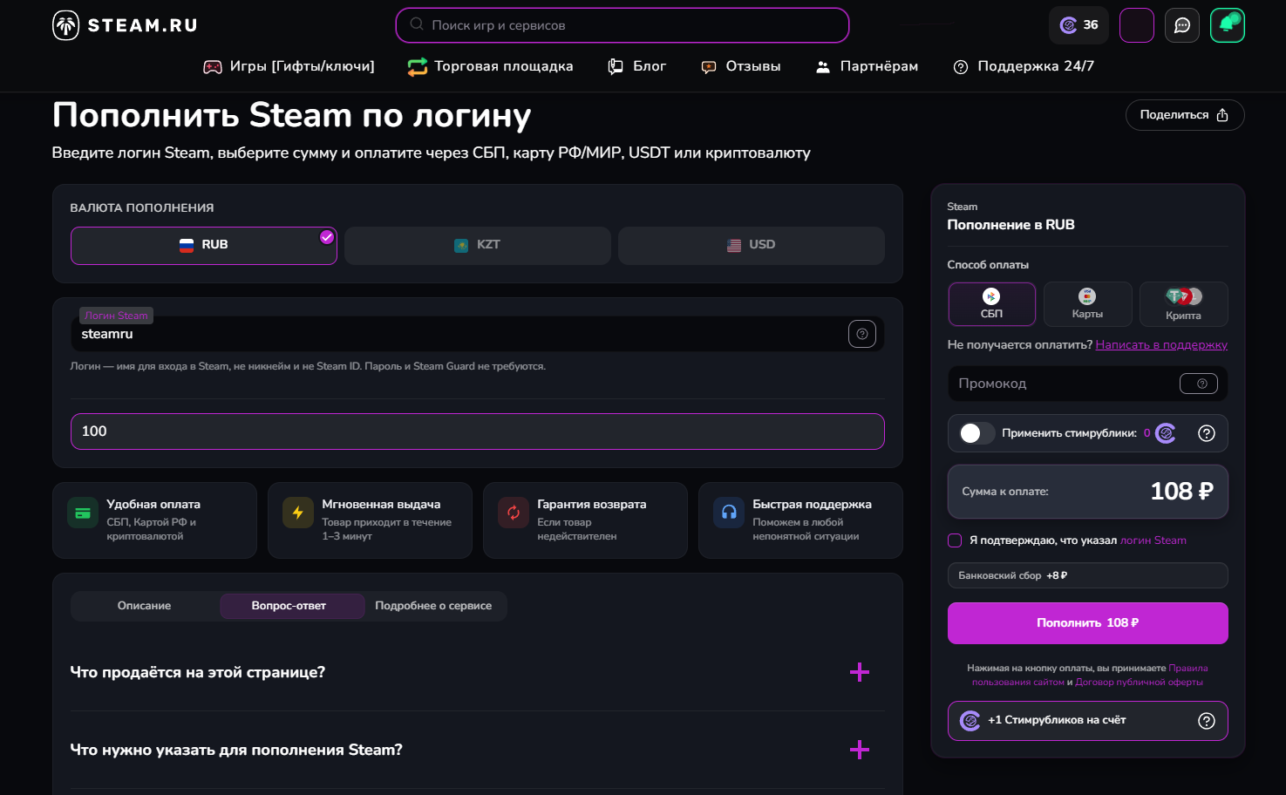Click the Мгновенная выдача lightning icon
Screen dimensions: 1286x795
click(x=298, y=513)
